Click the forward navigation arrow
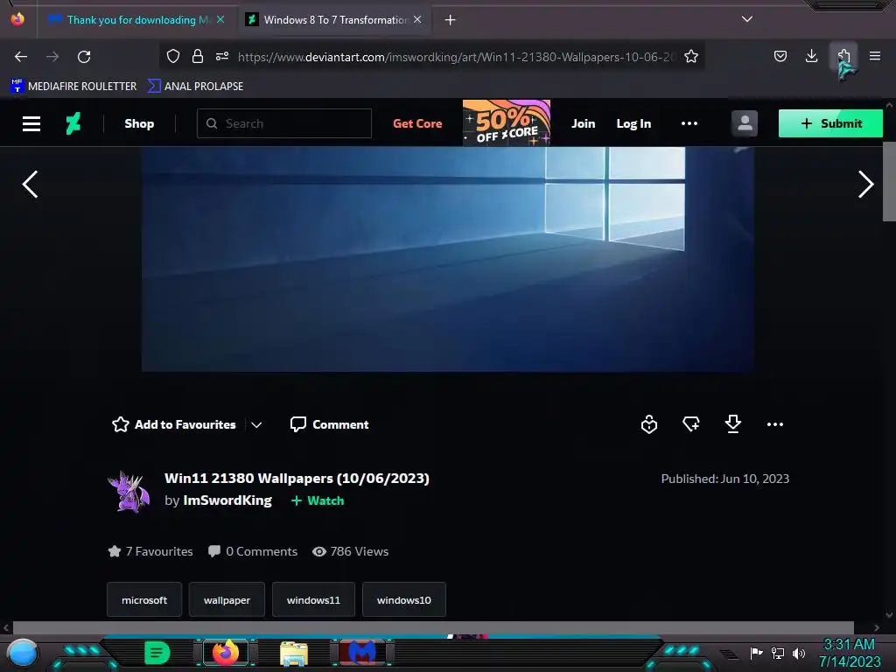The width and height of the screenshot is (896, 672). (x=52, y=57)
